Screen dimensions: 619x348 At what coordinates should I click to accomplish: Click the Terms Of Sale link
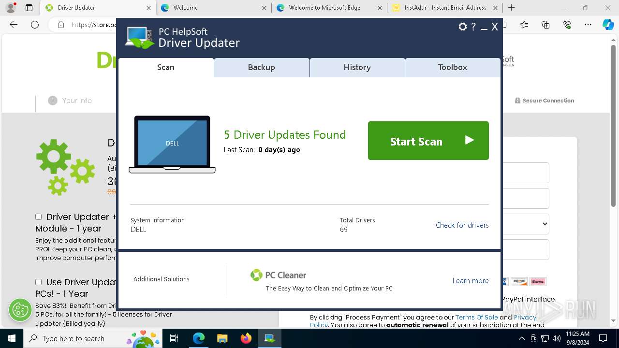click(476, 318)
